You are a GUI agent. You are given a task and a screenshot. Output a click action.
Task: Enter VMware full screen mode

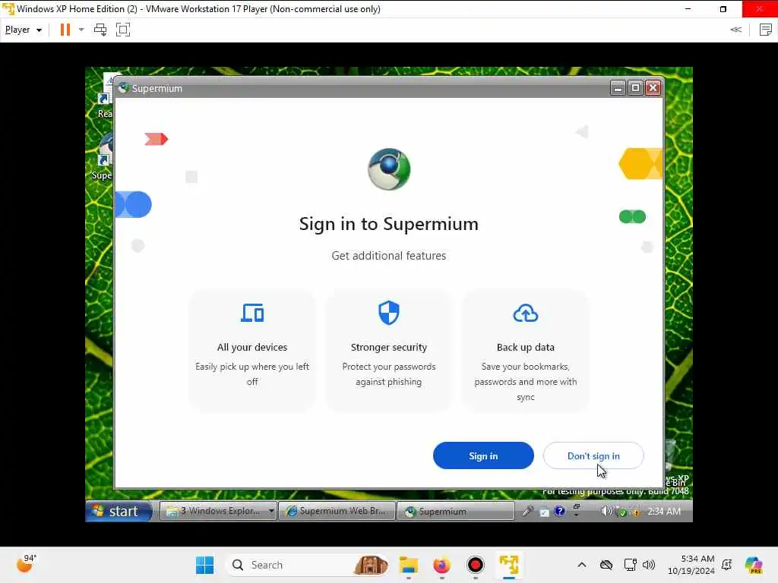123,30
